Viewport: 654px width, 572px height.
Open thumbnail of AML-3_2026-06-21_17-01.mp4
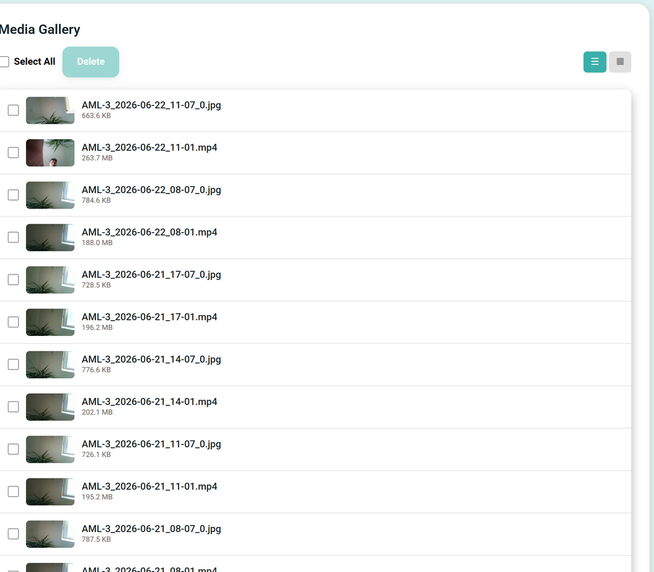[x=50, y=322]
